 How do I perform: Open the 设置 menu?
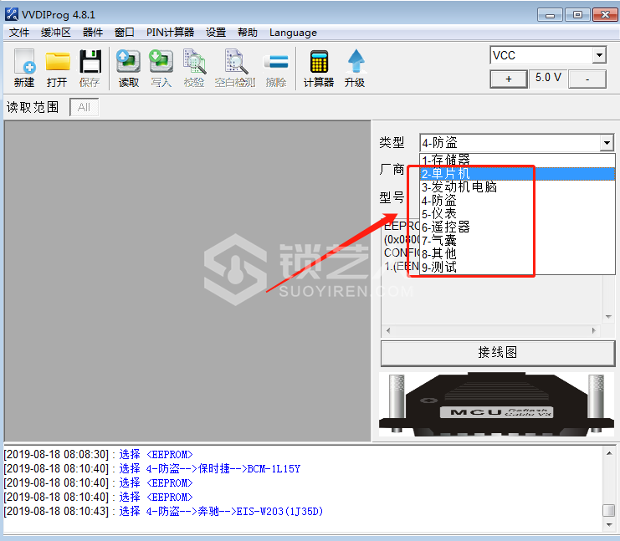(216, 33)
